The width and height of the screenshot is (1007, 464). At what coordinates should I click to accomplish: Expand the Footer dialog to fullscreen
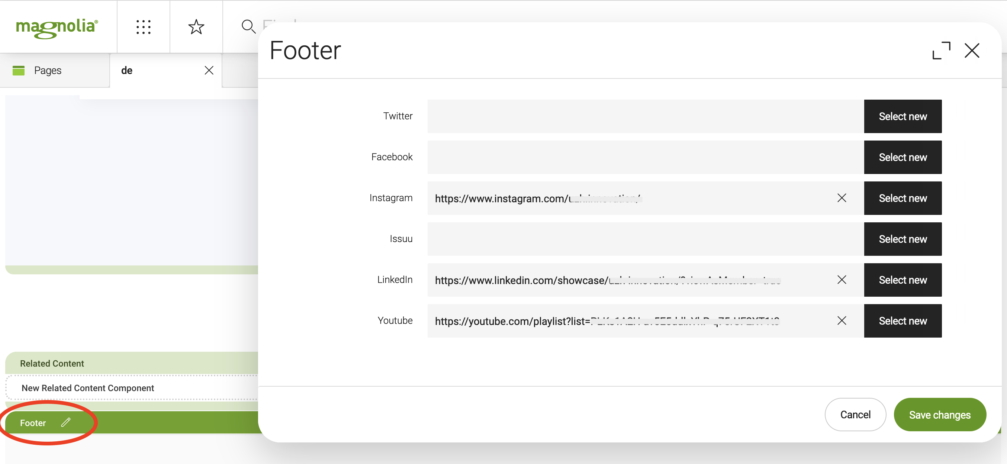point(941,51)
